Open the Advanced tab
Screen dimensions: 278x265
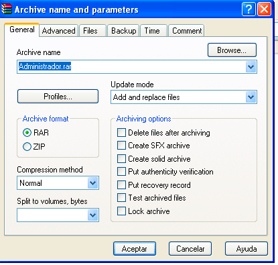(x=59, y=31)
